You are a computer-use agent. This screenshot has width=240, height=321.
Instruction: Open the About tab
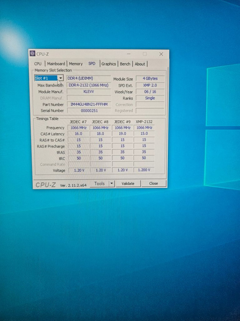pyautogui.click(x=140, y=64)
